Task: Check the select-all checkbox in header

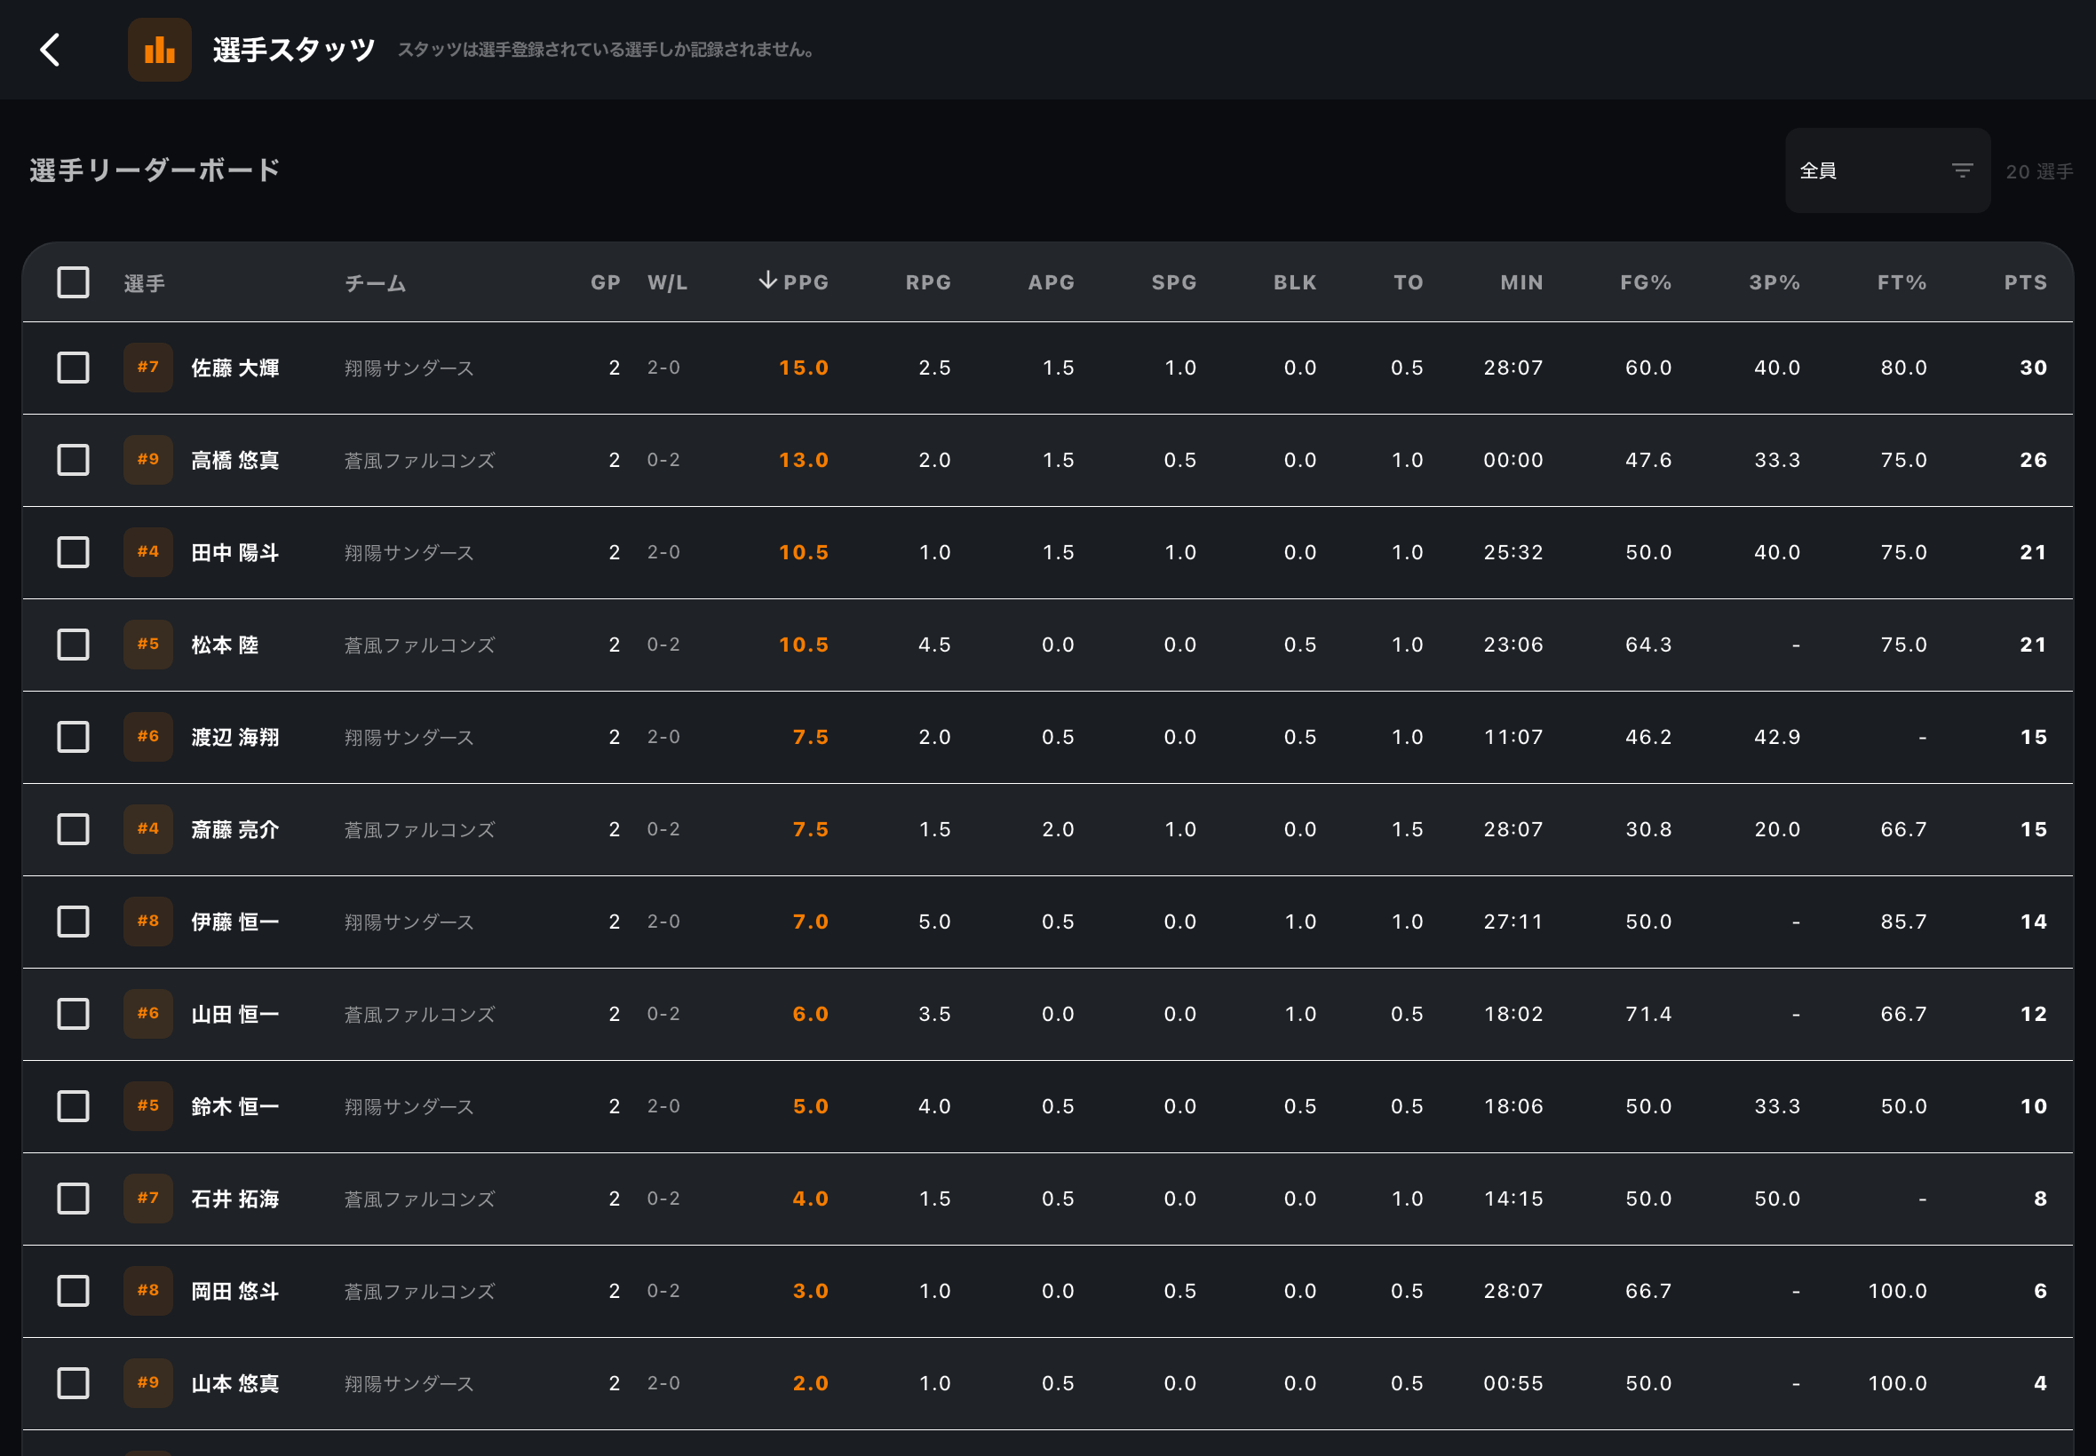Action: 73,283
